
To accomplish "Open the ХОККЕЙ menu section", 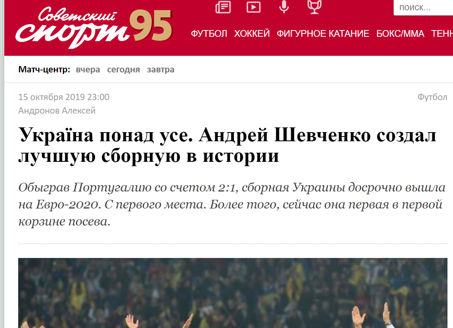I will (x=252, y=34).
